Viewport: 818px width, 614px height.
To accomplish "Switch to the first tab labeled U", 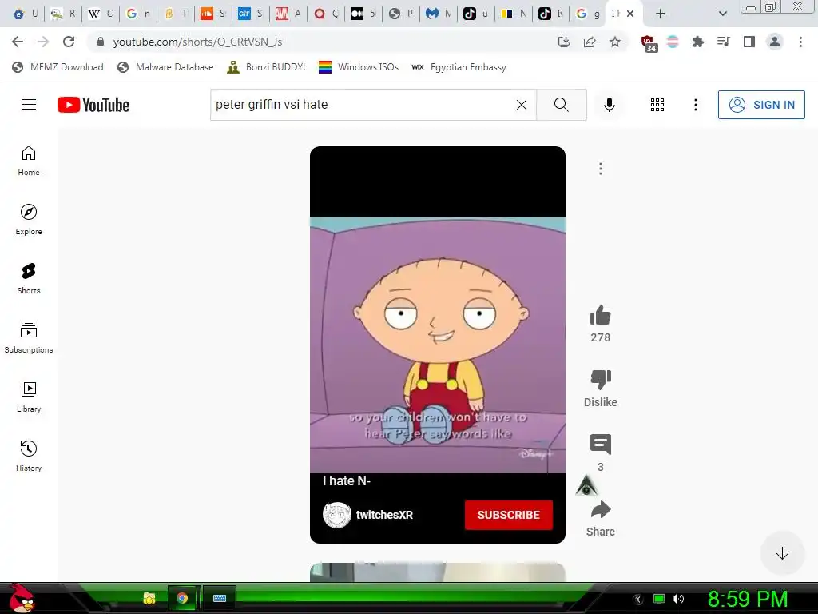I will pos(25,14).
